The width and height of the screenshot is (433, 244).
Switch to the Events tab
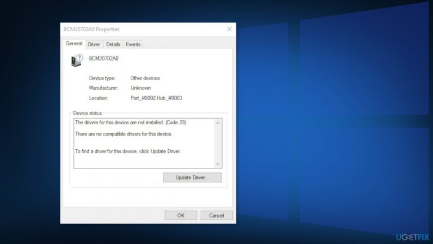coord(133,44)
